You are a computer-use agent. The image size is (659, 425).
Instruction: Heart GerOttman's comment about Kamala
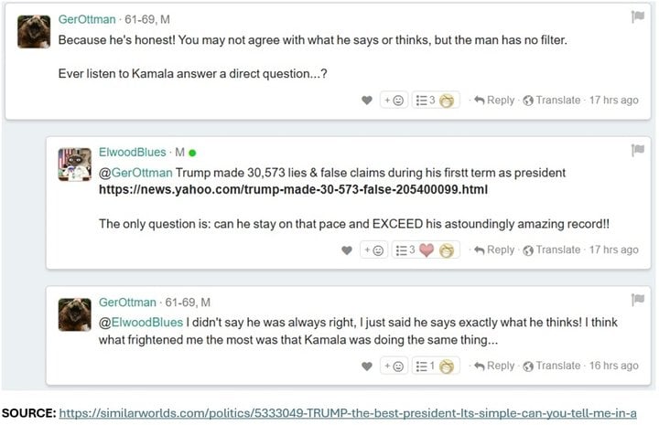click(x=367, y=101)
